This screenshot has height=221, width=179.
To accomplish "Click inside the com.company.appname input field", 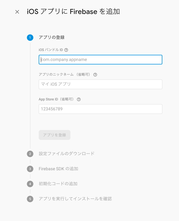I will pos(100,60).
